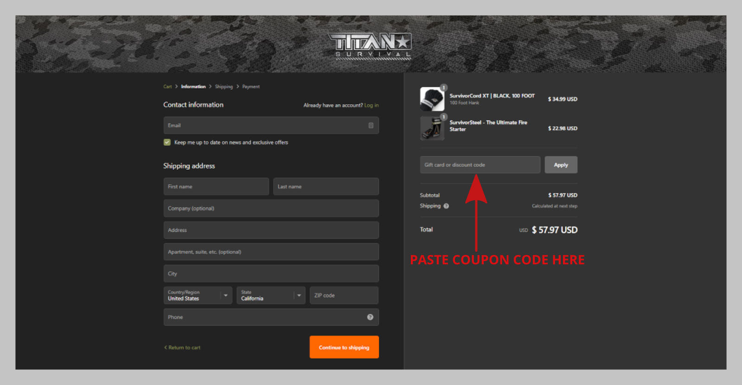The image size is (742, 385).
Task: Click the First name field
Action: click(x=216, y=186)
